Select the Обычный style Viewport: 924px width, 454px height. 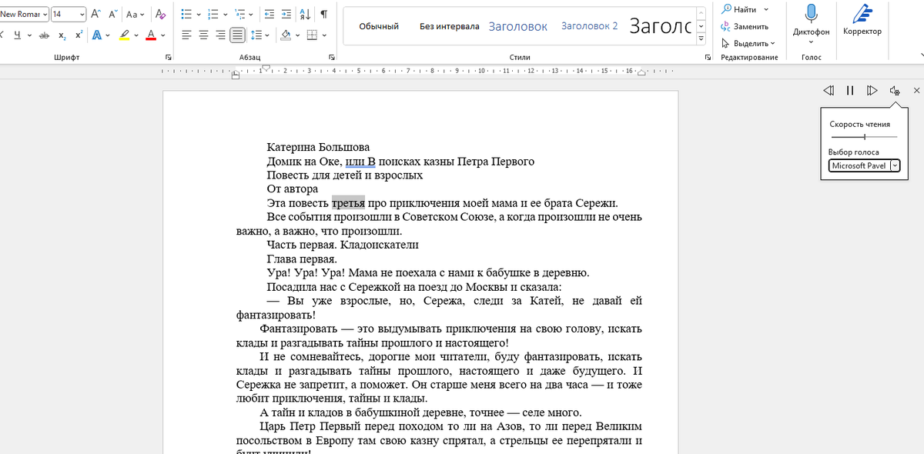(x=379, y=26)
